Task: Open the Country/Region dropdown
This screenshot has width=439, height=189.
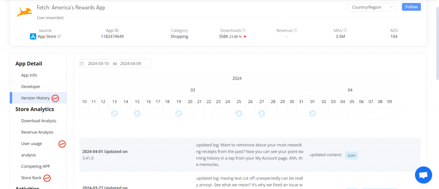Action: pyautogui.click(x=372, y=7)
